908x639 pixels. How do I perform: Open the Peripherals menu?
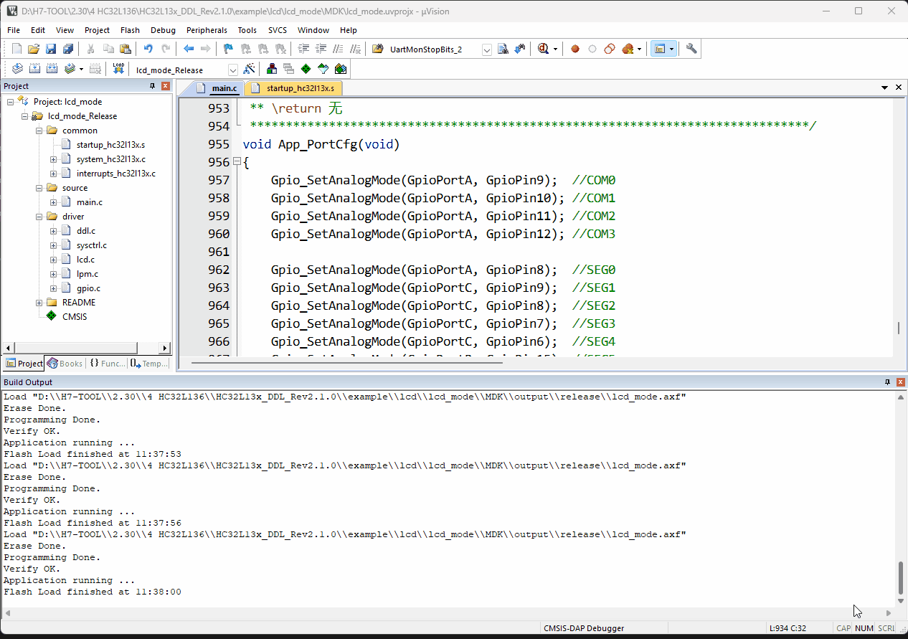207,30
